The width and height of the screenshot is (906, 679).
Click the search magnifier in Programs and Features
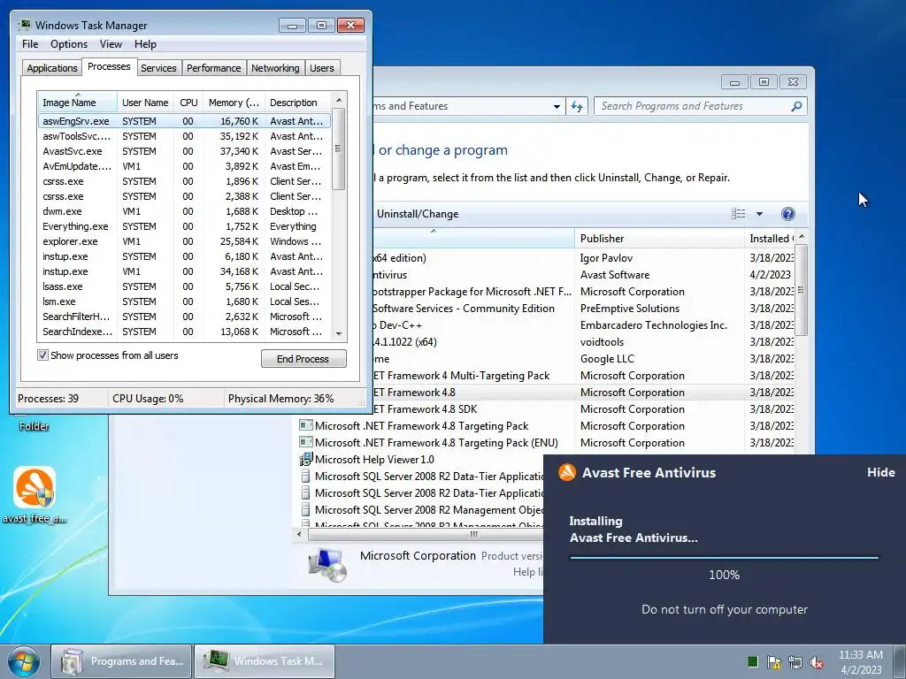pyautogui.click(x=797, y=106)
